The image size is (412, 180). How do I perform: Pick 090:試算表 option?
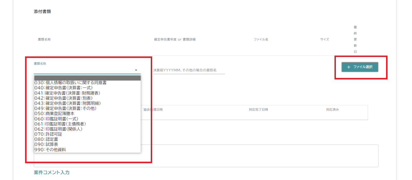[x=87, y=145]
